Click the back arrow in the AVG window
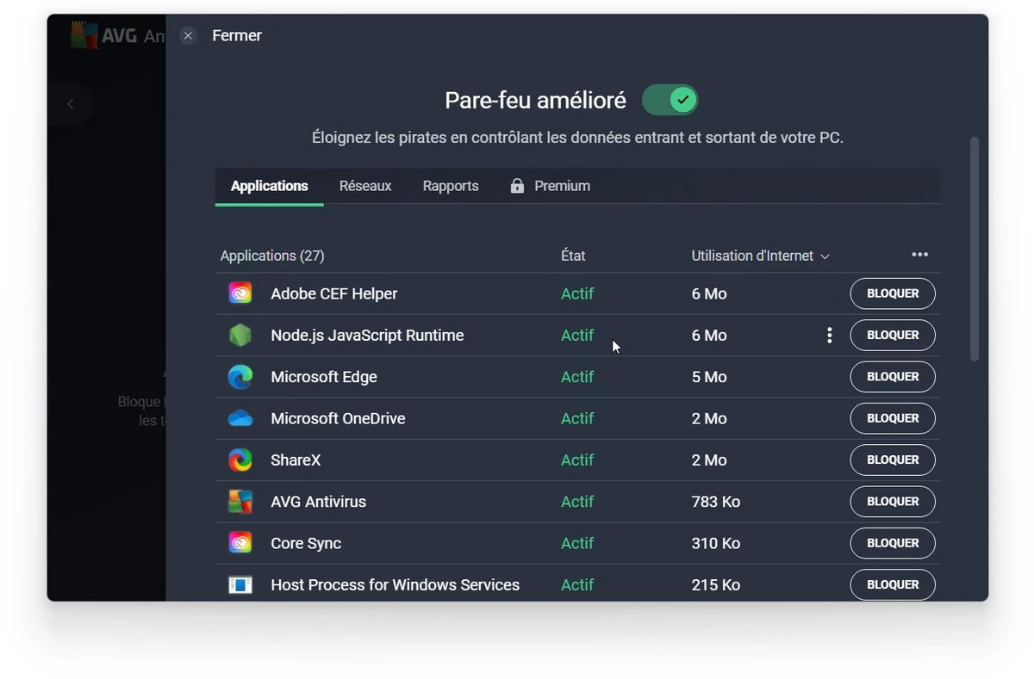This screenshot has width=1034, height=679. click(71, 104)
